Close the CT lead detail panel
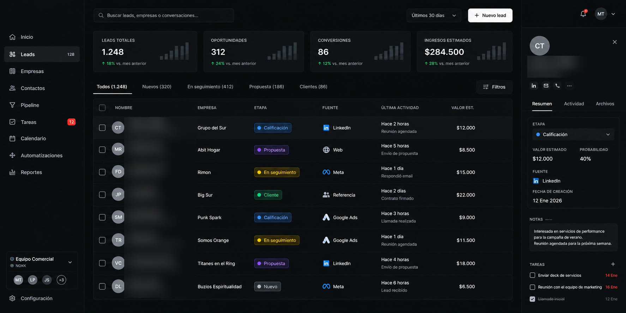 615,42
